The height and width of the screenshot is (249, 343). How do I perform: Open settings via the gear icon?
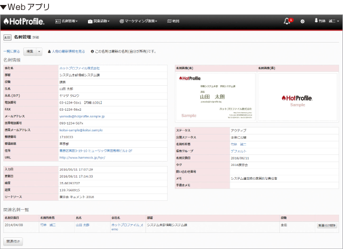[302, 21]
